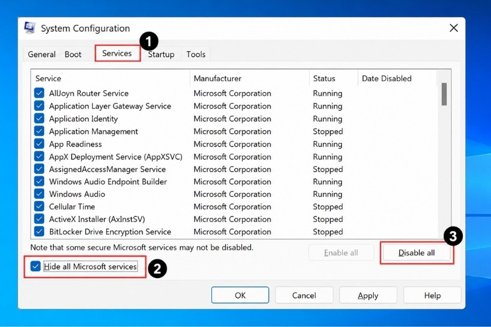Toggle Cellular Time checkbox
The image size is (491, 327).
click(39, 206)
